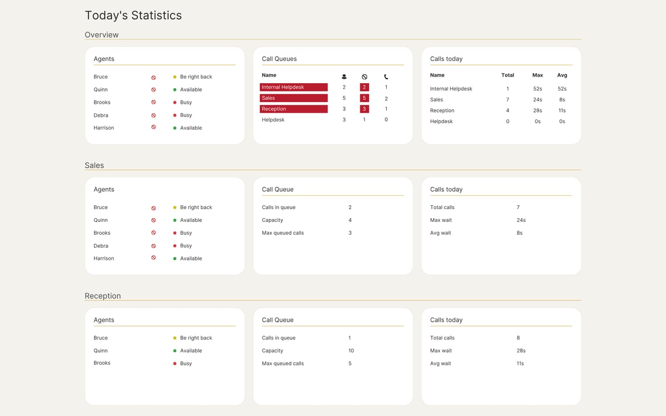
Task: Click the 24s Max value in Overview Calls today
Action: pos(538,100)
